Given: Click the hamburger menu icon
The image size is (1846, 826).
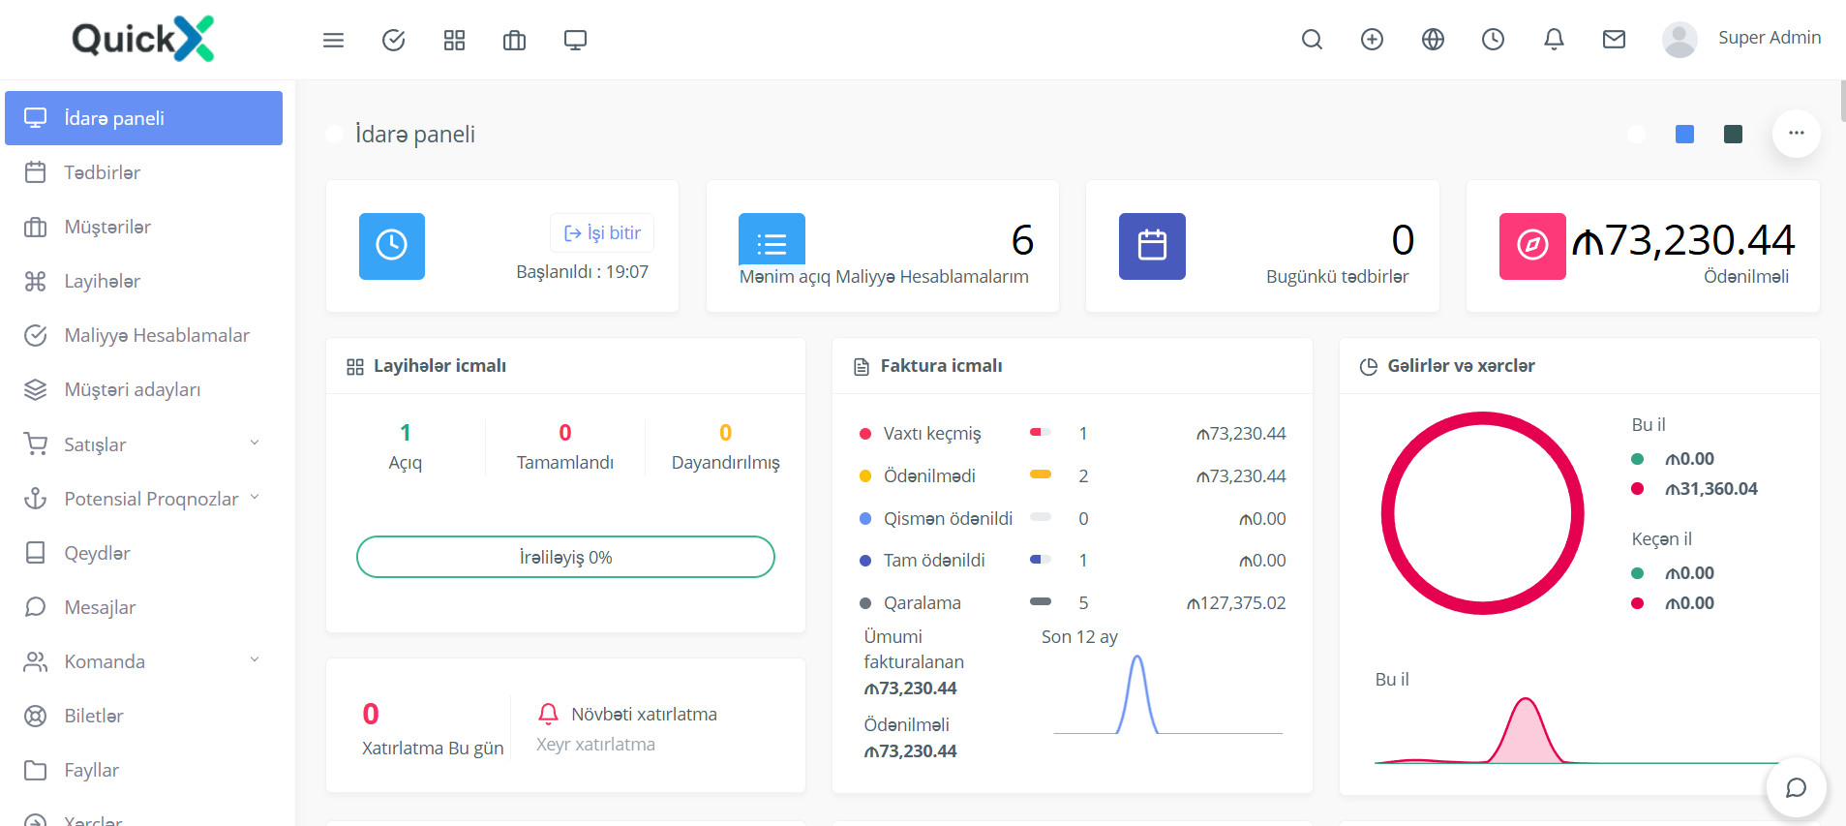Looking at the screenshot, I should click(333, 40).
